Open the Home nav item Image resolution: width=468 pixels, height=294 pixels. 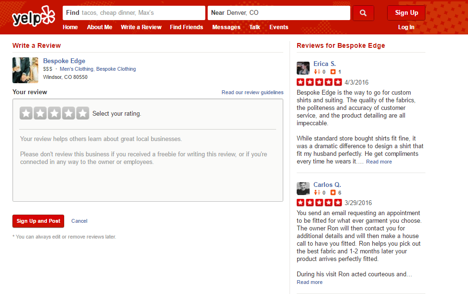coord(70,27)
